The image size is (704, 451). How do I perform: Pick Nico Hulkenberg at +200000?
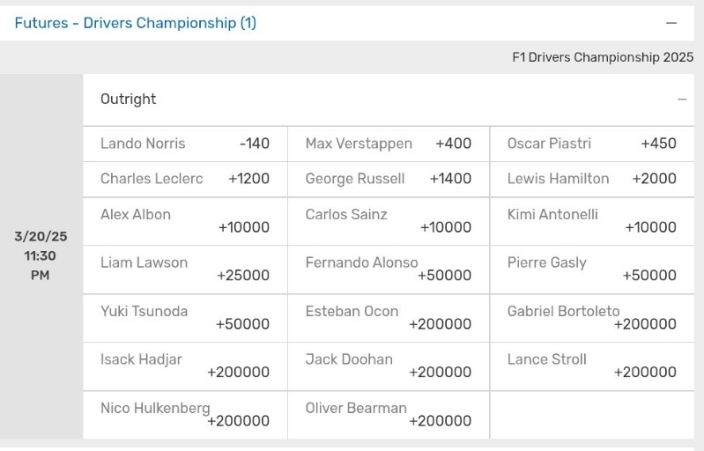pos(185,415)
